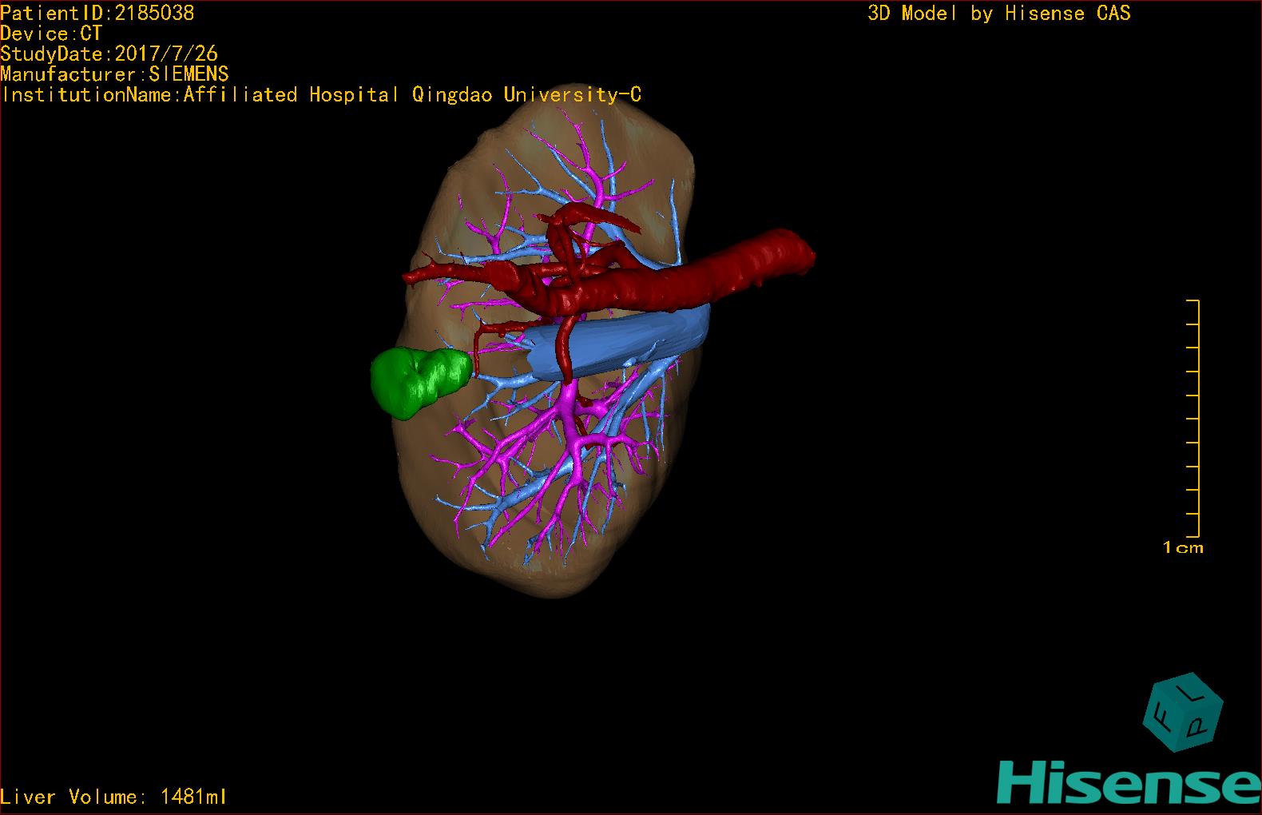Viewport: 1262px width, 815px height.
Task: Select the green tumor mass in model
Action: tap(417, 381)
